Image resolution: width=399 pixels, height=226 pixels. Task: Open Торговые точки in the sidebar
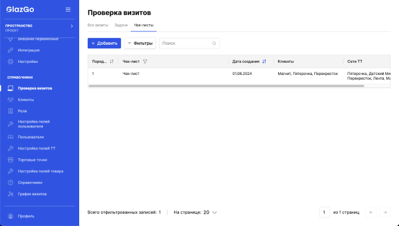pyautogui.click(x=32, y=160)
